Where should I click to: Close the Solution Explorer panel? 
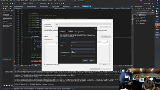click(x=153, y=6)
